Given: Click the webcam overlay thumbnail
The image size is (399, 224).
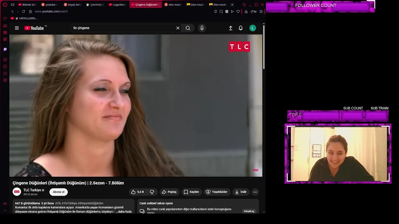Looking at the screenshot, I should 338,154.
